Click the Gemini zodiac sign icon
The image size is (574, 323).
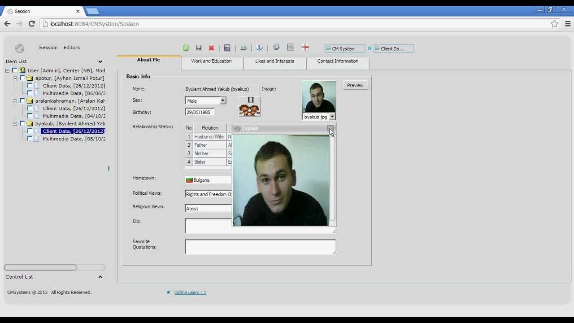(250, 107)
